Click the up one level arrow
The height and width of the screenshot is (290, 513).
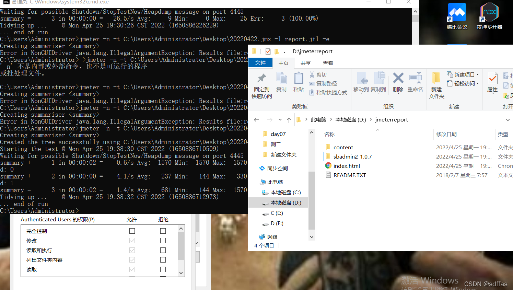[289, 120]
